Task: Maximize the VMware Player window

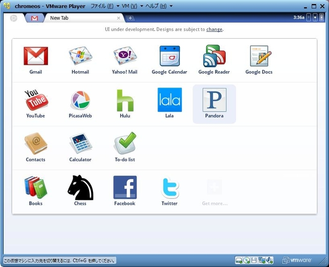Action: point(314,7)
